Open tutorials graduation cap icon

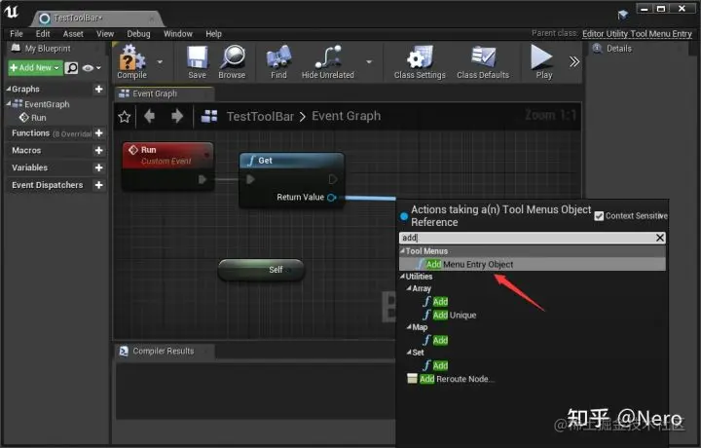(622, 16)
